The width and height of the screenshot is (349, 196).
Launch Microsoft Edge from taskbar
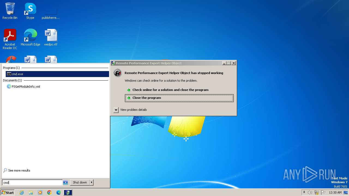pos(59,192)
